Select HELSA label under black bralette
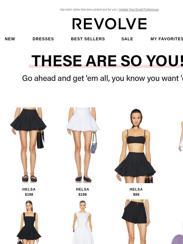 tap(136, 189)
